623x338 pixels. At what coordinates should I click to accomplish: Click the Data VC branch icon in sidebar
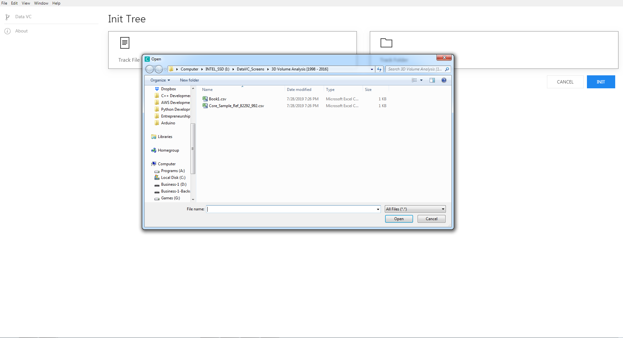point(7,17)
